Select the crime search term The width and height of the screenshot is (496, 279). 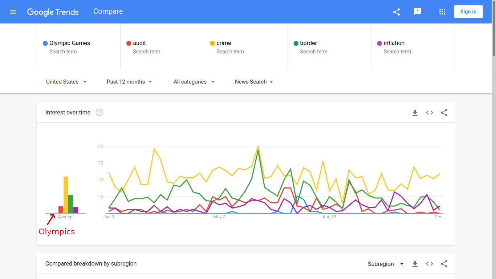[x=246, y=46]
